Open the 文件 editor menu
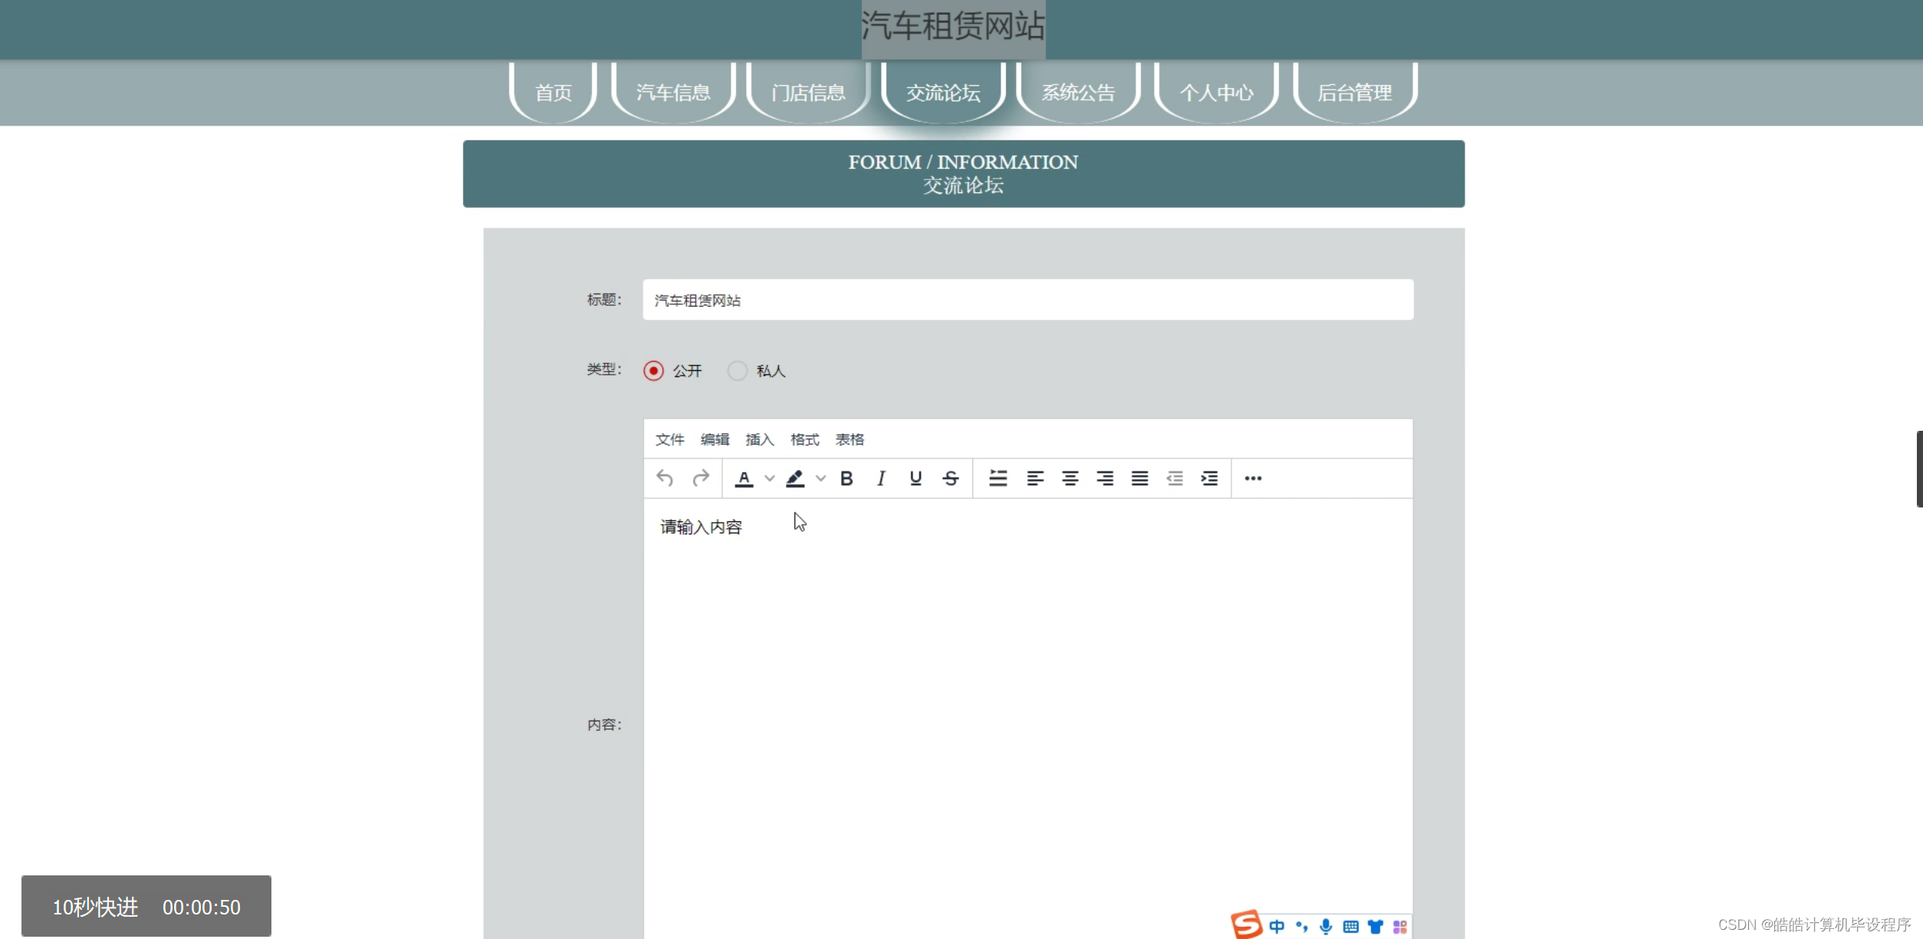1923x939 pixels. coord(669,439)
